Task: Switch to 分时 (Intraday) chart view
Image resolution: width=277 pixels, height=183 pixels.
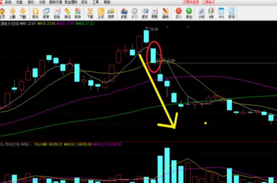Action: click(201, 13)
